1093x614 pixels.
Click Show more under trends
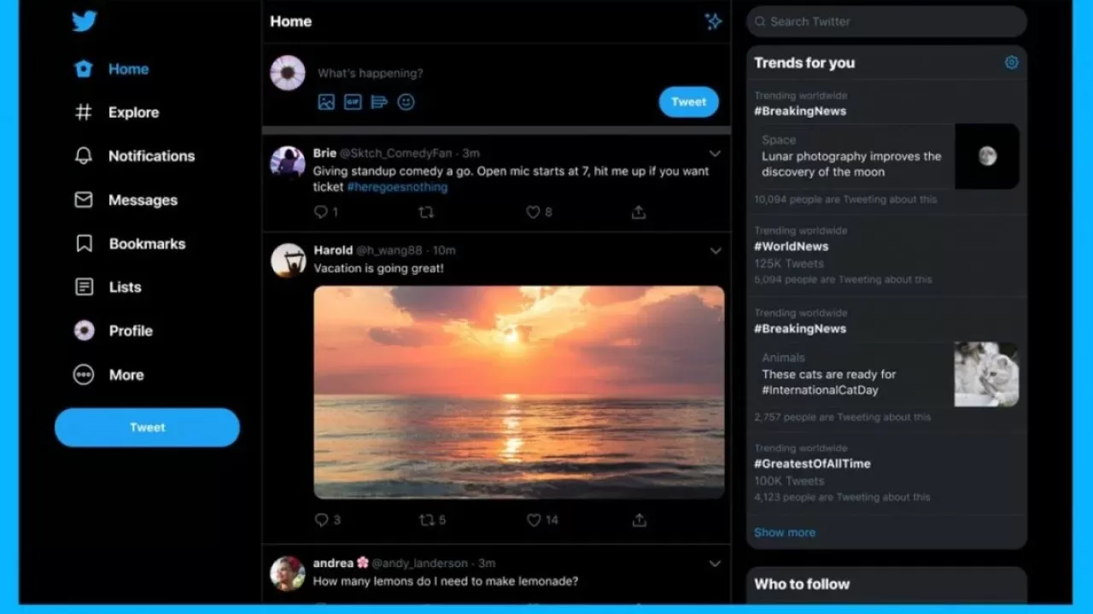pyautogui.click(x=784, y=532)
